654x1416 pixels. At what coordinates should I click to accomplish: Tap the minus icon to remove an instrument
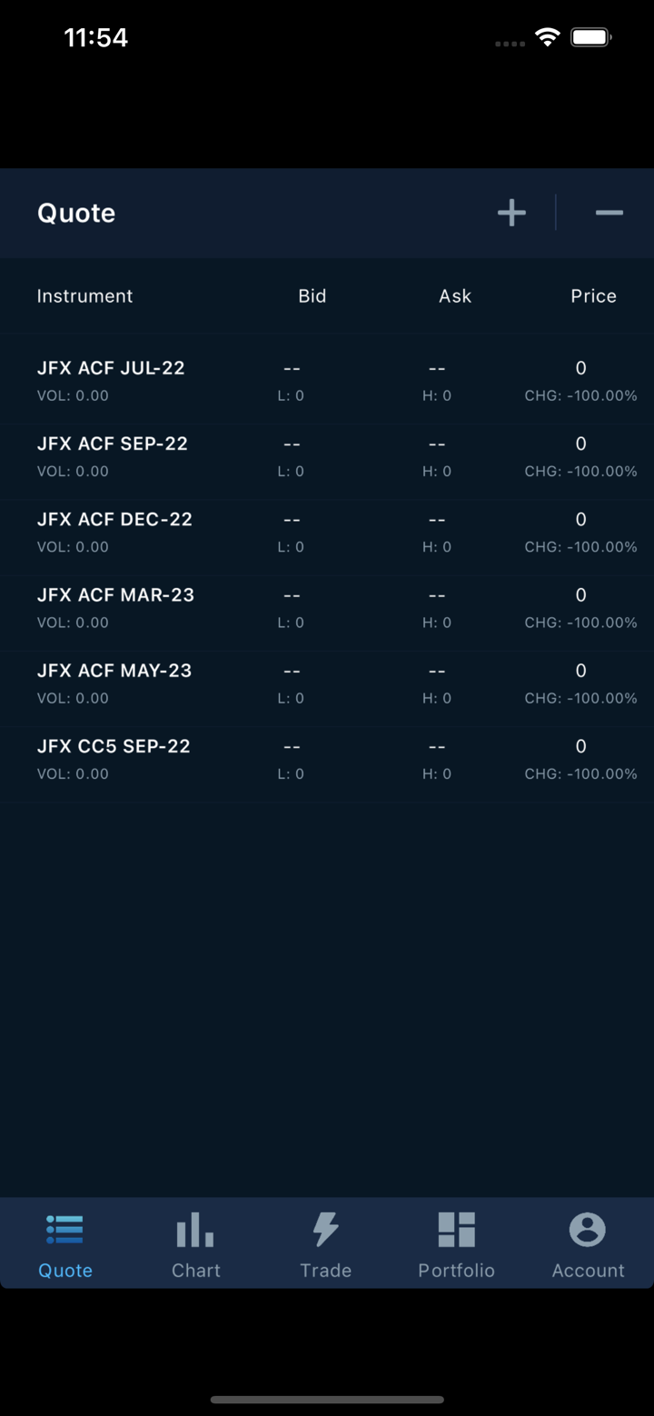tap(609, 213)
